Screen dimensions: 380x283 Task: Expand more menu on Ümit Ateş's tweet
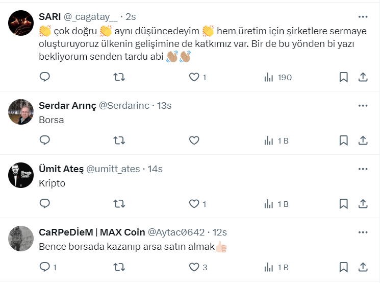pyautogui.click(x=363, y=169)
